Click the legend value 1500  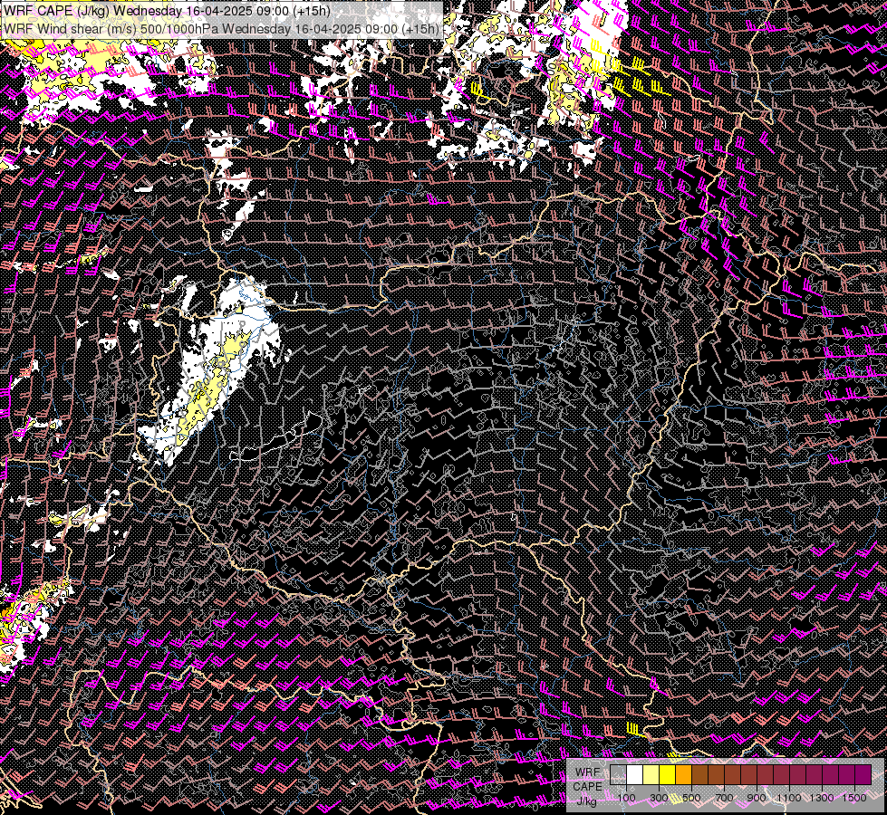point(854,798)
